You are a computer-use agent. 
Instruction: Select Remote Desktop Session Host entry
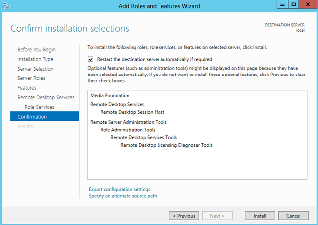132,112
